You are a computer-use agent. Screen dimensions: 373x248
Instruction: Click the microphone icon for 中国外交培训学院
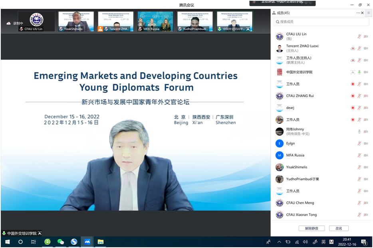tap(359, 72)
